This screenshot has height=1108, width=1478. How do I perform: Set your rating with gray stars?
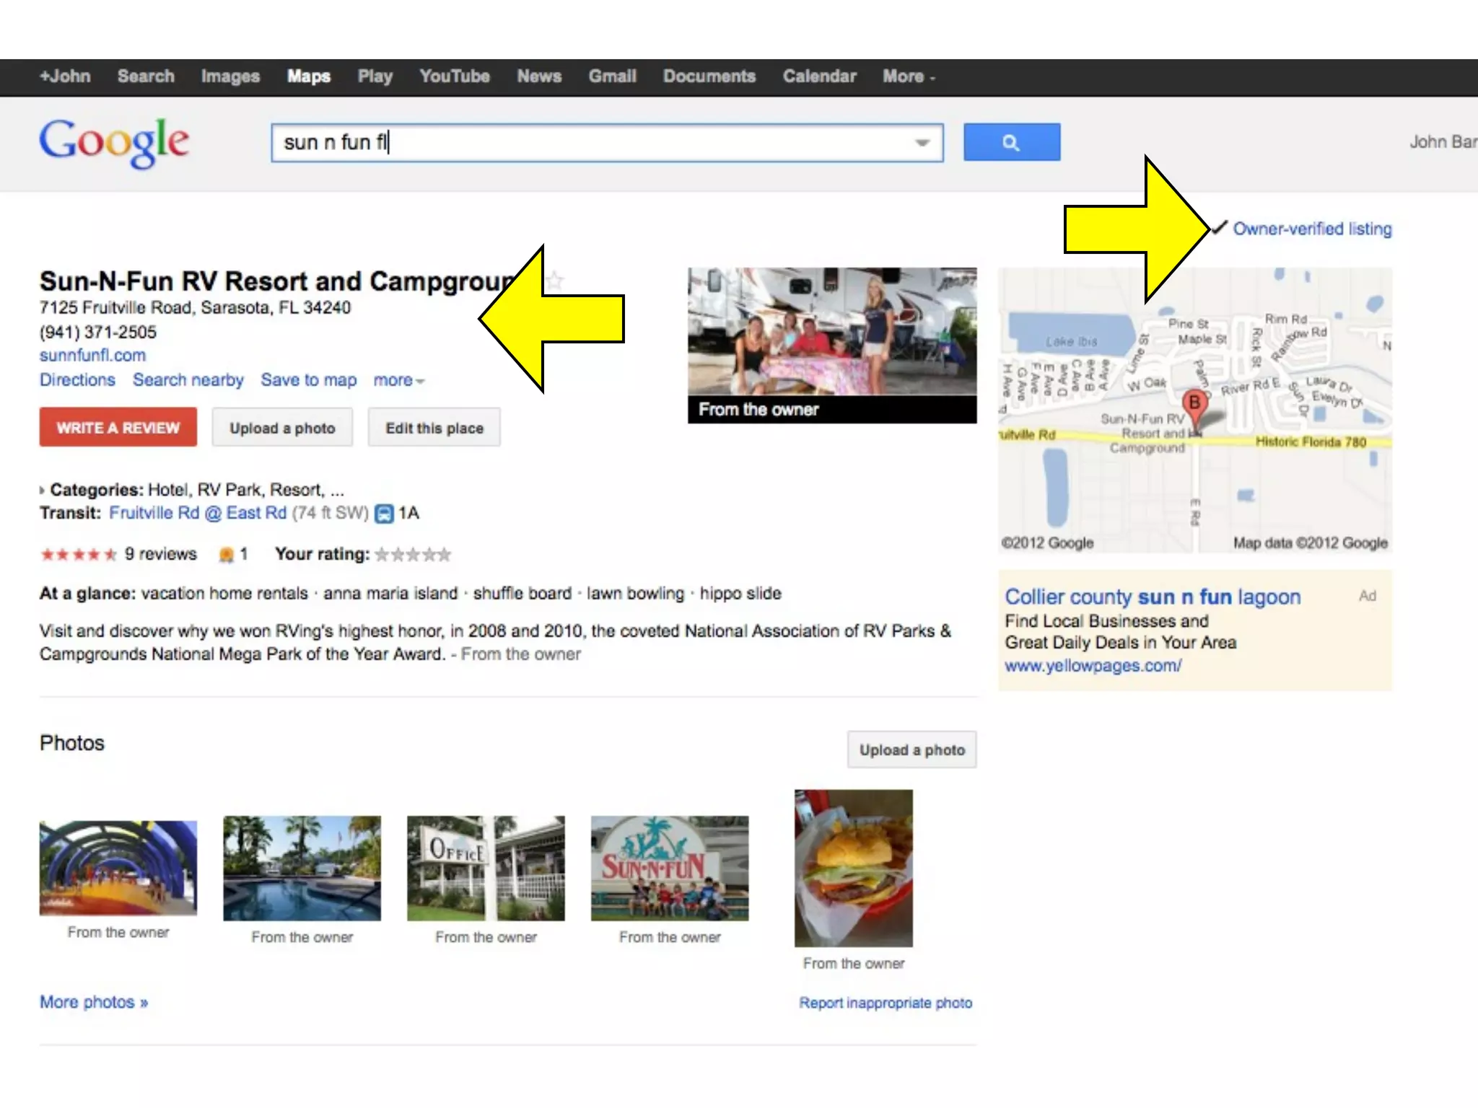[x=413, y=554]
